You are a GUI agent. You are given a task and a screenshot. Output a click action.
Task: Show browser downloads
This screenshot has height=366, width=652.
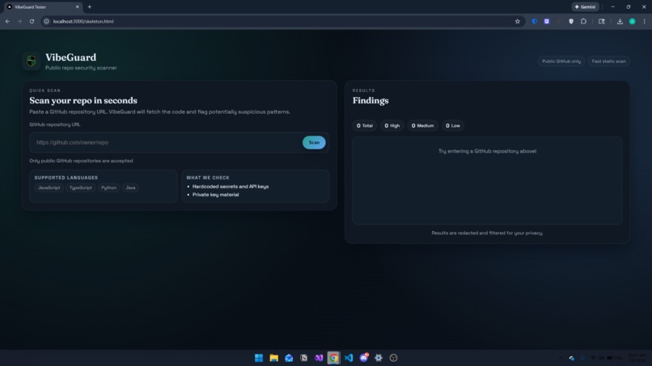[620, 21]
